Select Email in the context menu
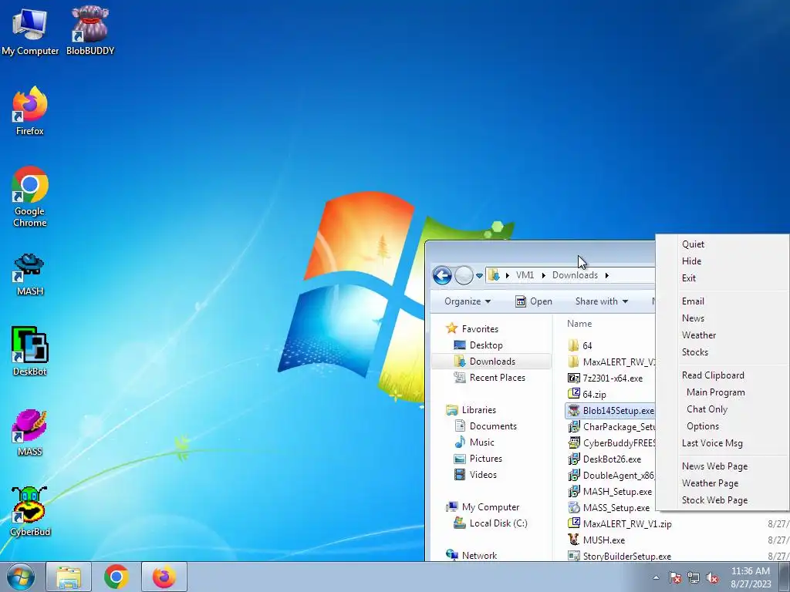790x592 pixels. 694,301
